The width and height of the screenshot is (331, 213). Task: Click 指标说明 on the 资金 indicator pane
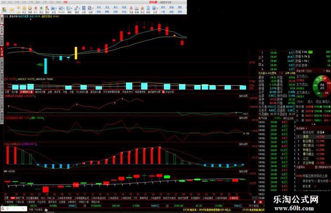pos(243,96)
